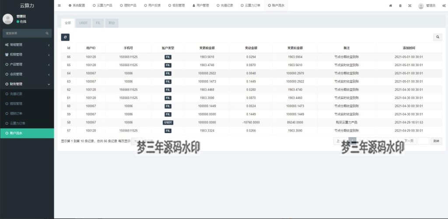
Task: Collapse the 财务管理 sidebar menu
Action: click(27, 84)
